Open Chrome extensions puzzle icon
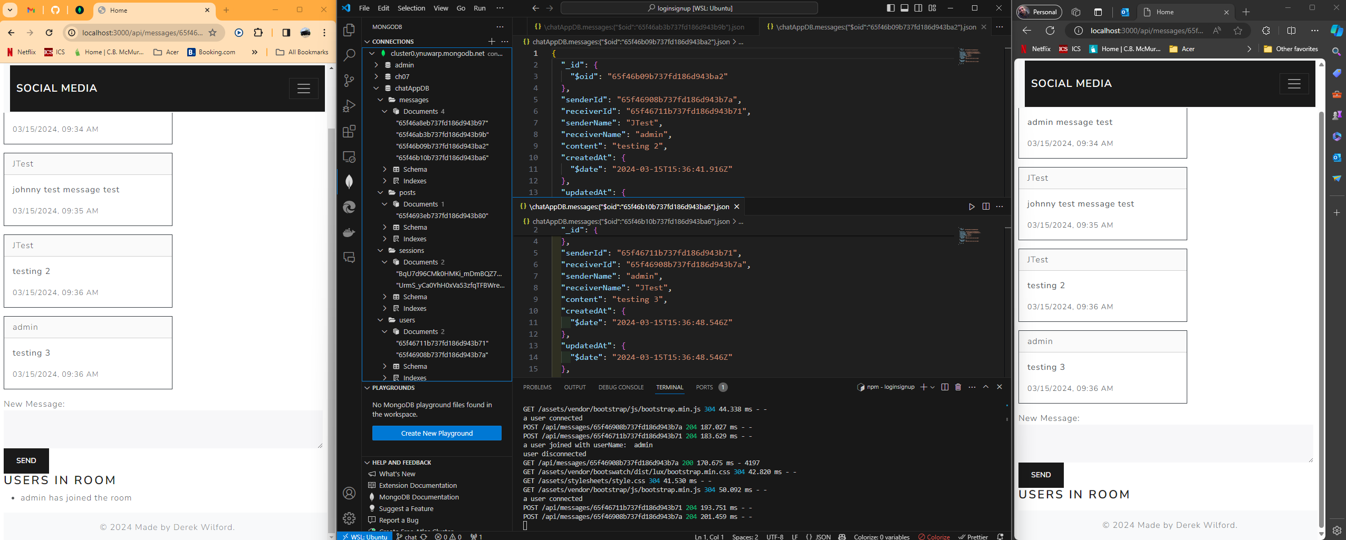The image size is (1346, 540). click(258, 33)
